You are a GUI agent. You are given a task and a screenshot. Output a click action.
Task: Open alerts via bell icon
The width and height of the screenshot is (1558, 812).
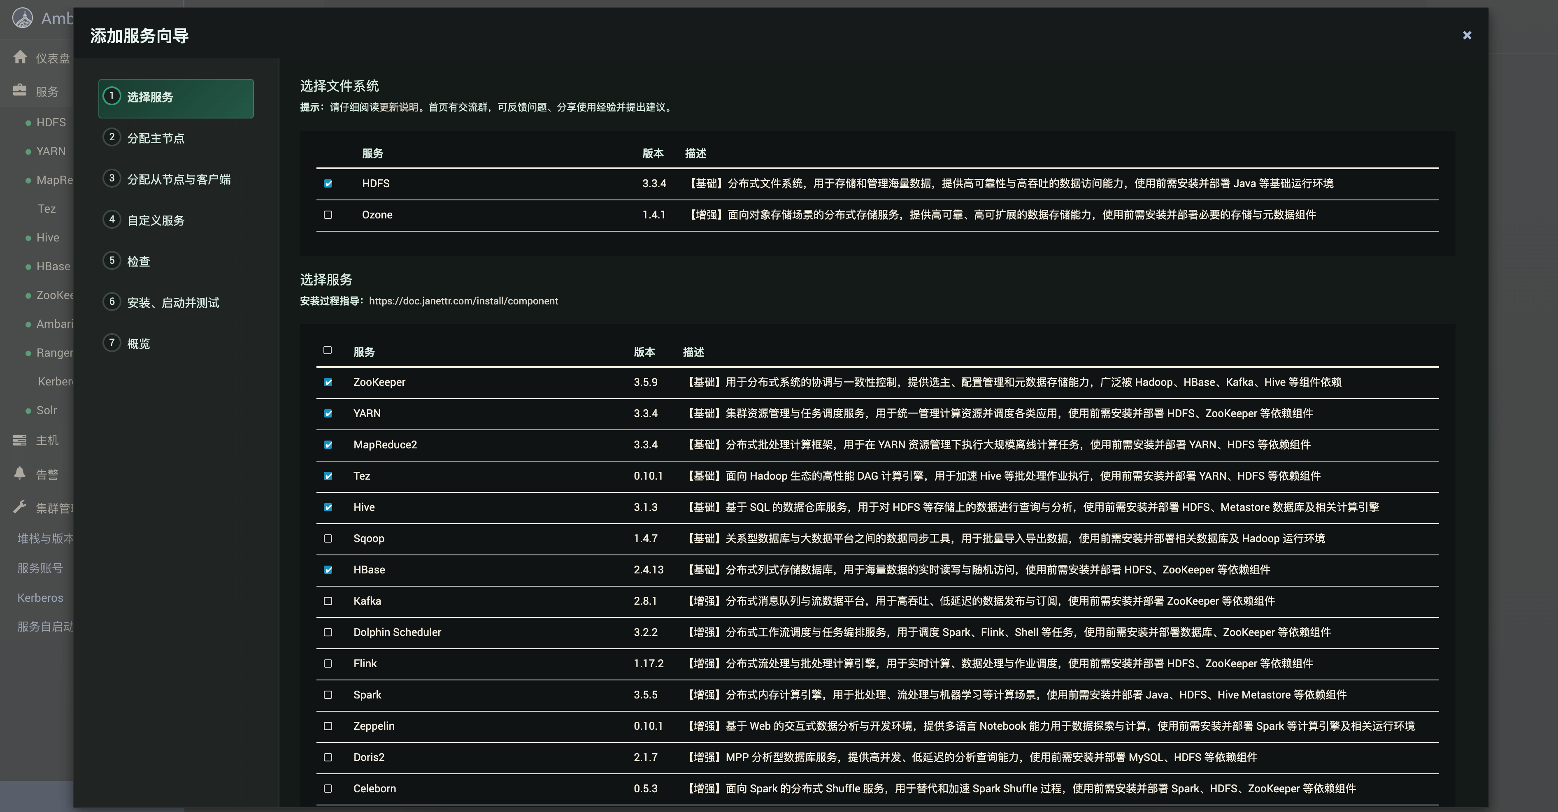20,473
